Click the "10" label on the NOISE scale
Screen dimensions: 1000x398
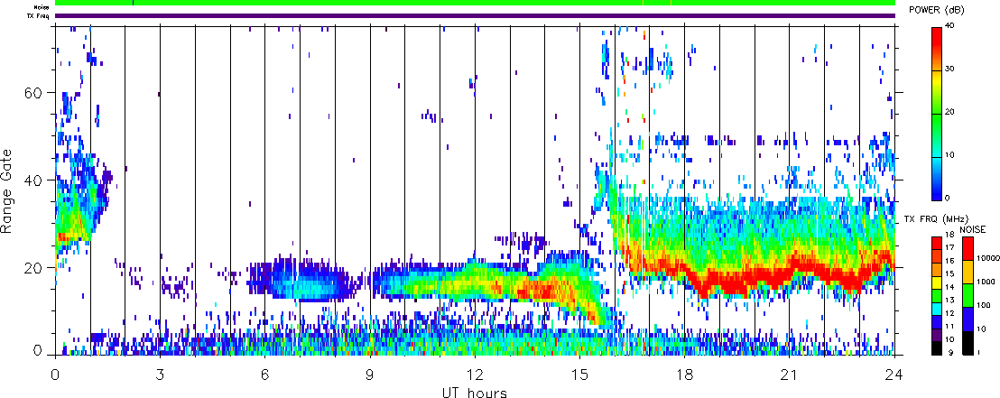(982, 329)
